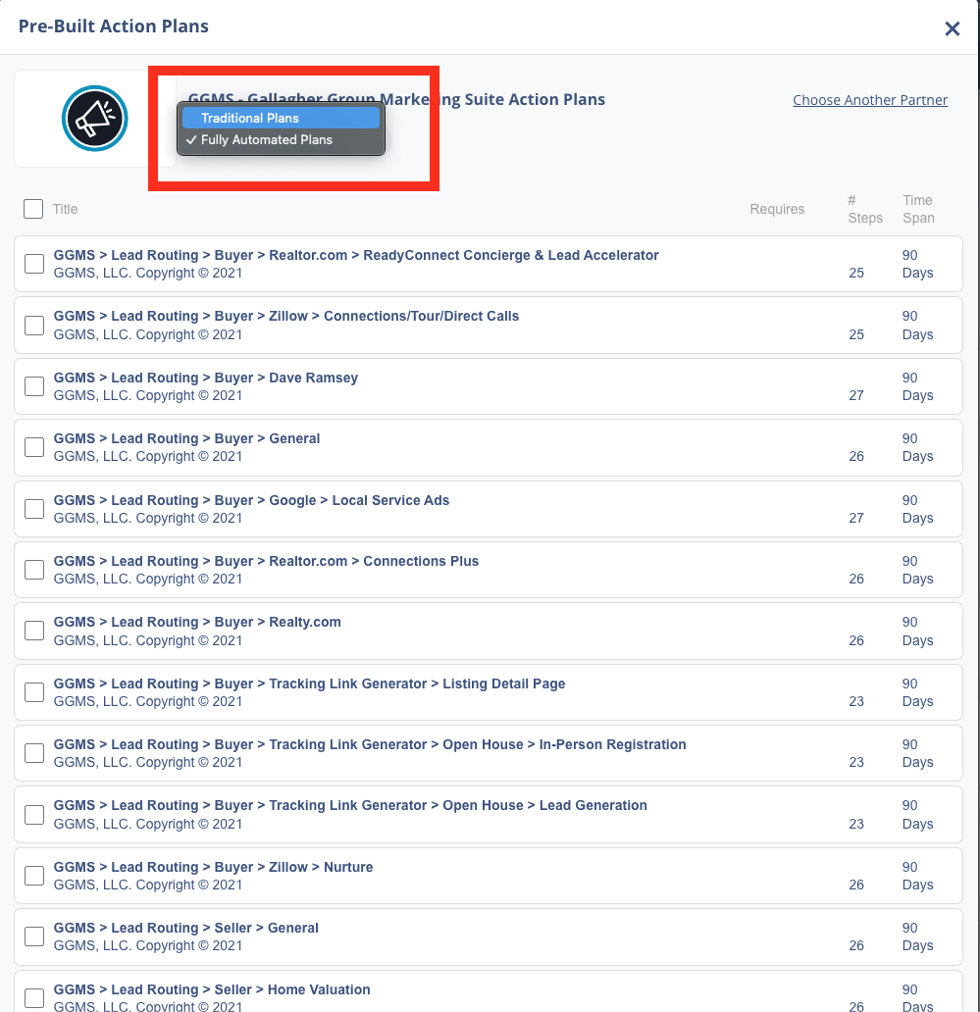This screenshot has width=980, height=1012.
Task: Close the Pre-Built Action Plans dialog
Action: tap(953, 28)
